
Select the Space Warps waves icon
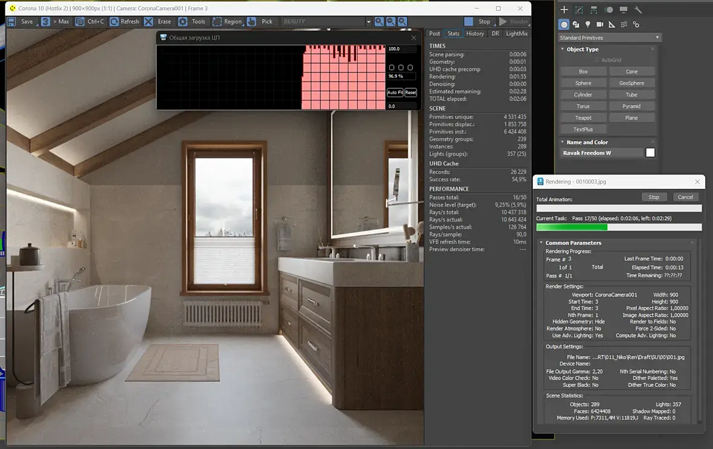pyautogui.click(x=624, y=25)
